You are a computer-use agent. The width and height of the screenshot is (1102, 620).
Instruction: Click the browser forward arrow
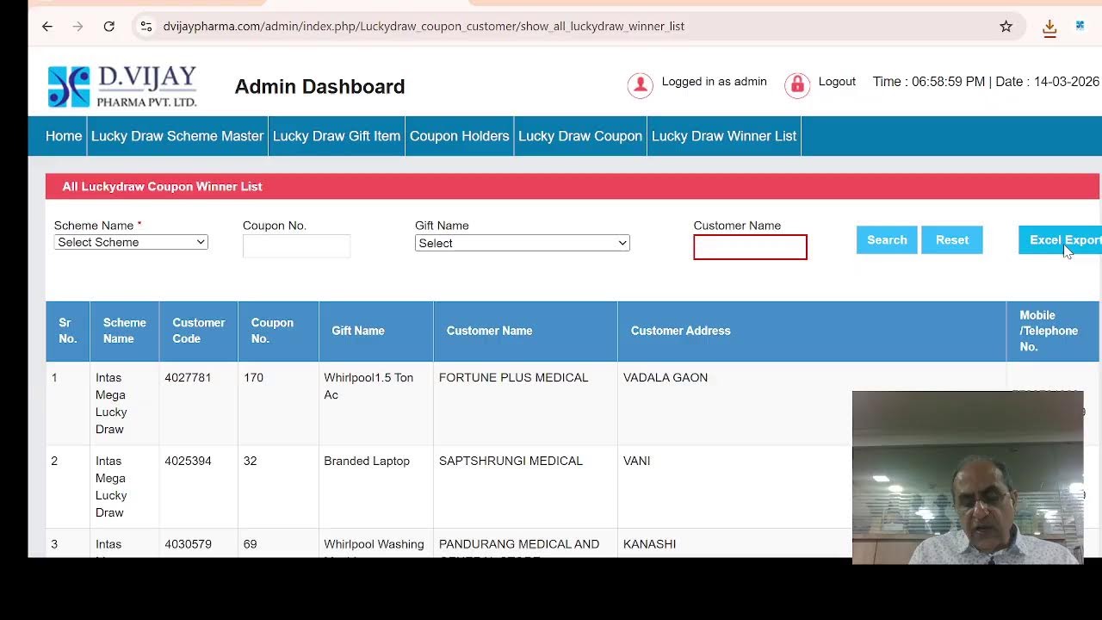pos(78,27)
